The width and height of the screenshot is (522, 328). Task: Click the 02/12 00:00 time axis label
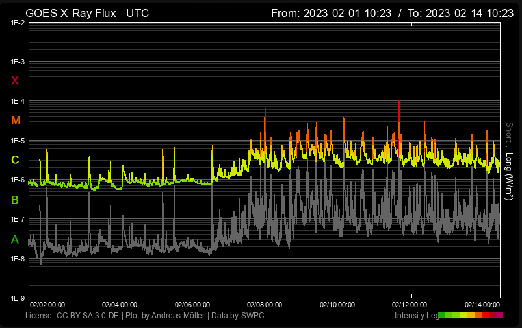[x=410, y=304]
